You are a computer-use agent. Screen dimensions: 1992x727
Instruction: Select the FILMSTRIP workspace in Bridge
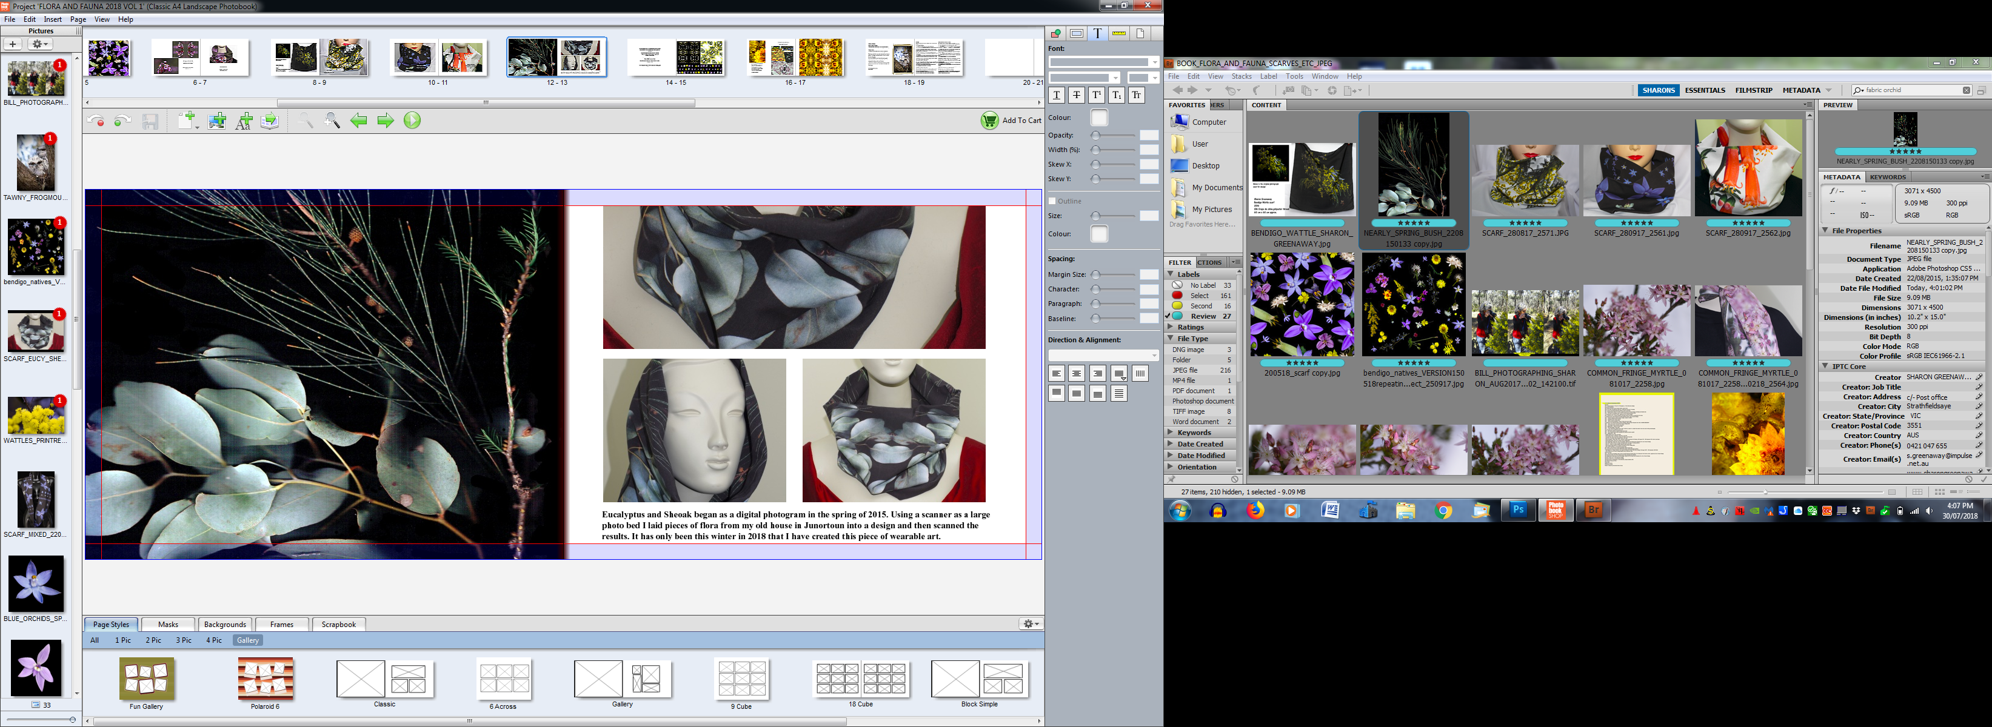click(x=1753, y=90)
